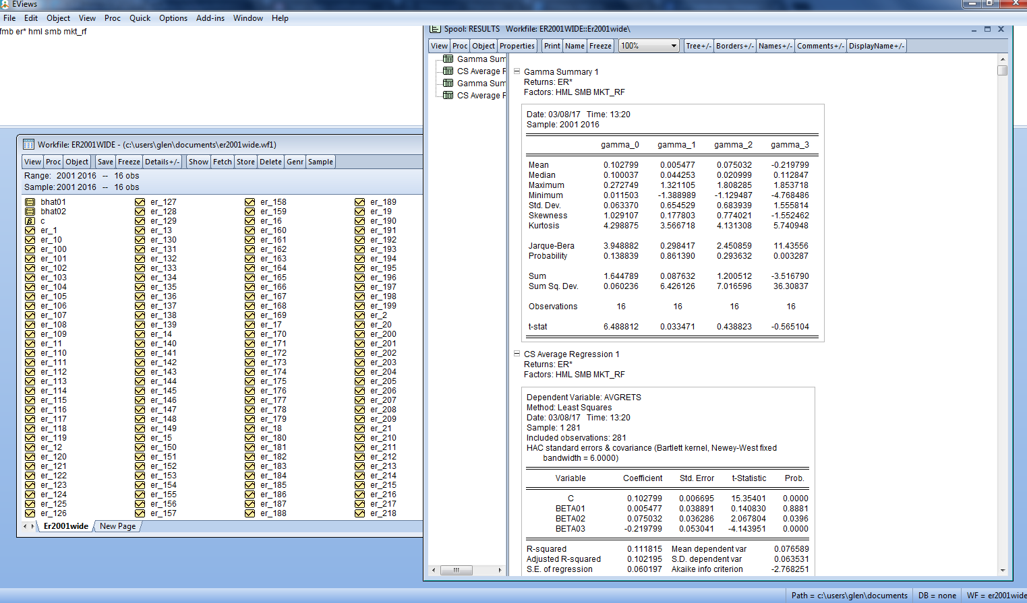Toggle Borders+/- in spool toolbar
This screenshot has height=603, width=1027.
point(735,46)
